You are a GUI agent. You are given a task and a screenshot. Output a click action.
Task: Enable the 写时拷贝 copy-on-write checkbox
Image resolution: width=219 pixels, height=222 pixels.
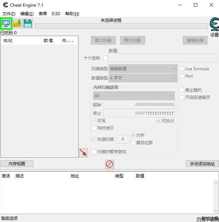pyautogui.click(x=94, y=128)
